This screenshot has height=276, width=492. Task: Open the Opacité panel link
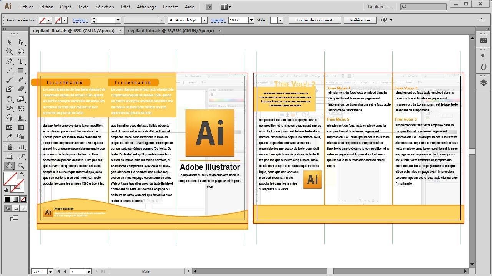218,20
